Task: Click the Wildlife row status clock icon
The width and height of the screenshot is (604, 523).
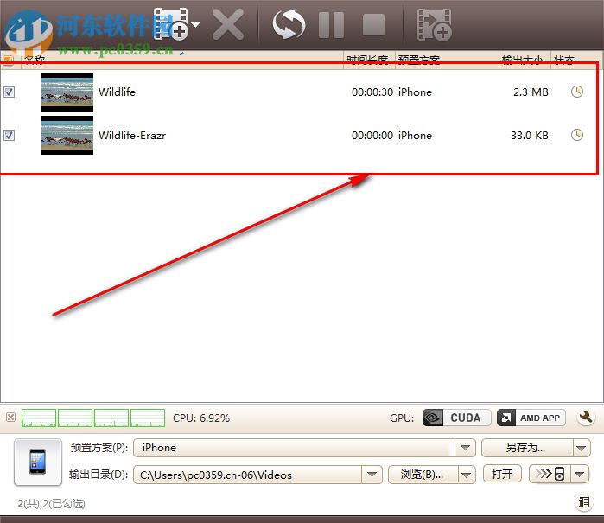Action: point(577,92)
